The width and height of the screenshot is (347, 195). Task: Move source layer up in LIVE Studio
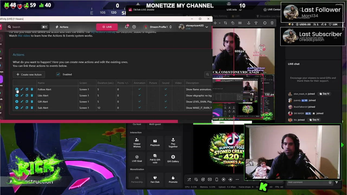pos(249,23)
